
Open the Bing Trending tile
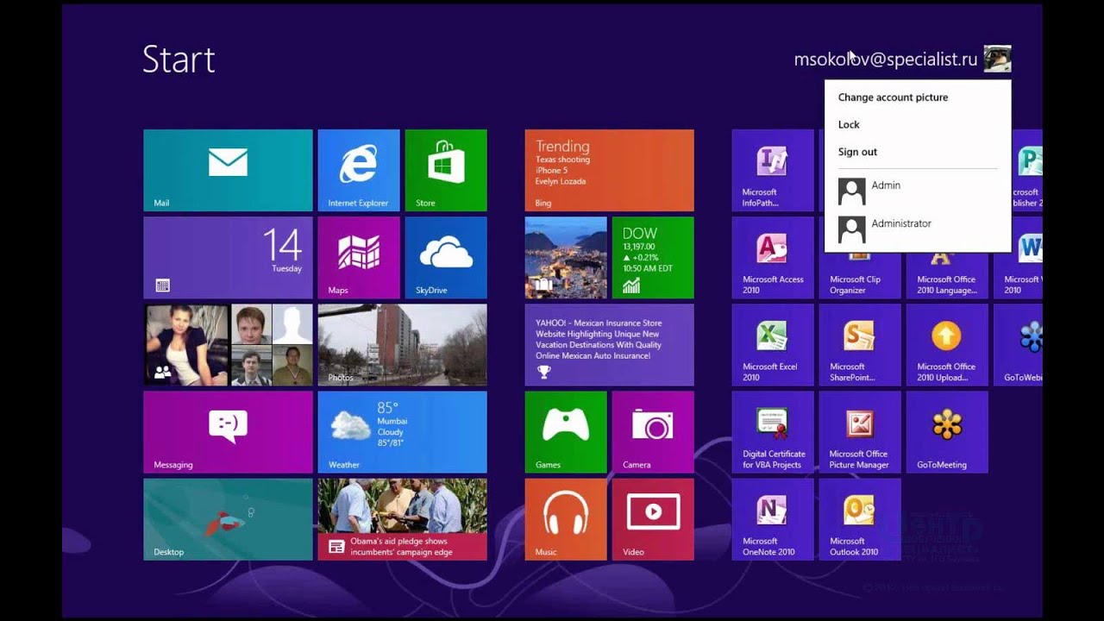pos(609,170)
